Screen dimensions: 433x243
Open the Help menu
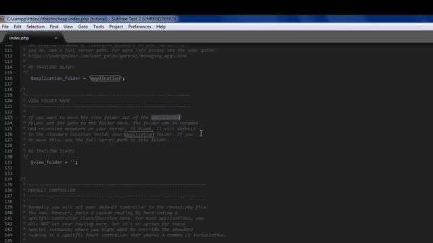161,27
